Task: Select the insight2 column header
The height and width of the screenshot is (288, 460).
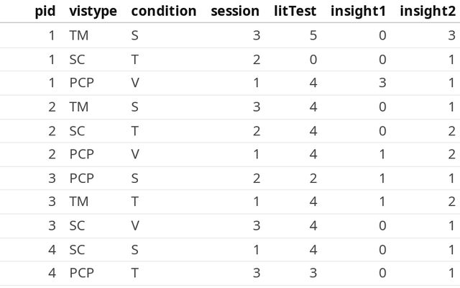Action: click(427, 11)
